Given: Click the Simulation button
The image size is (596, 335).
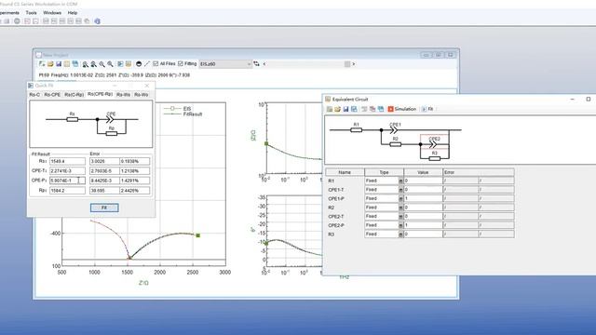Looking at the screenshot, I should click(x=401, y=109).
